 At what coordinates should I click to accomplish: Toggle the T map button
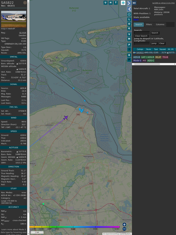(116, 3)
